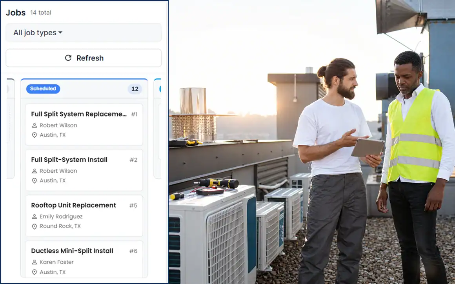Click Robert Wilson name on job #1
455x284 pixels.
tap(58, 125)
